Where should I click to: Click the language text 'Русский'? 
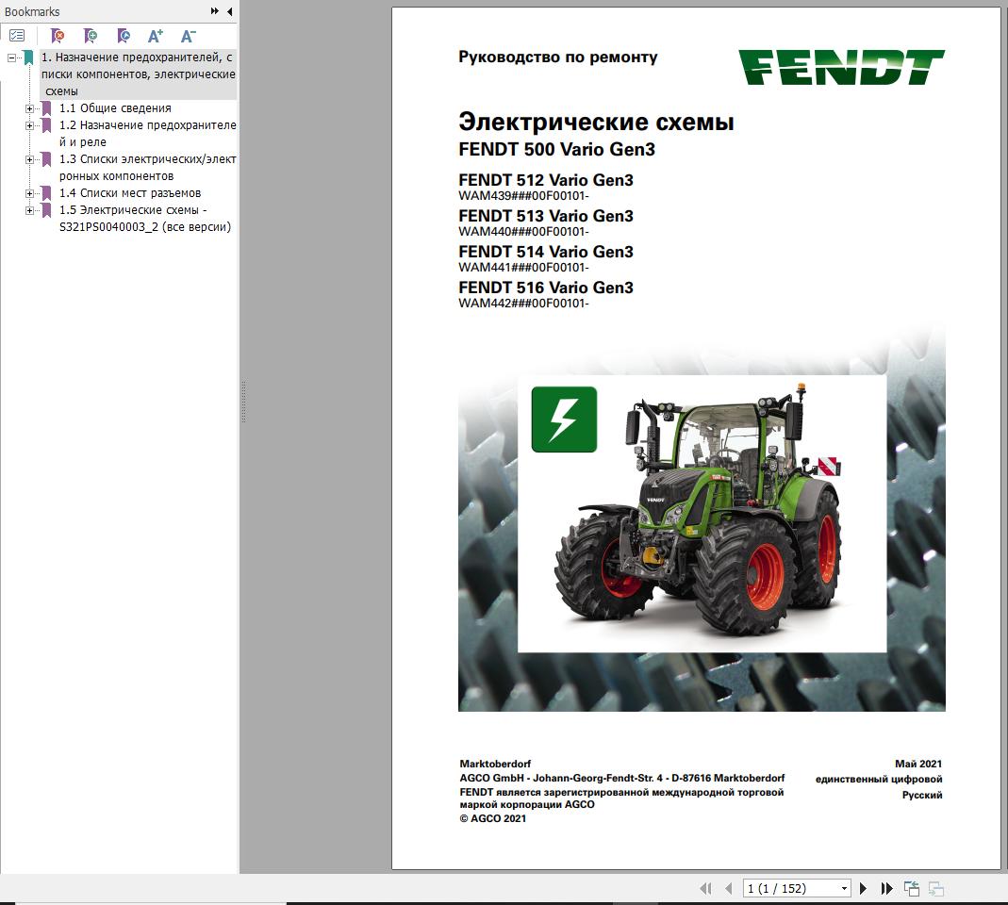pyautogui.click(x=922, y=795)
